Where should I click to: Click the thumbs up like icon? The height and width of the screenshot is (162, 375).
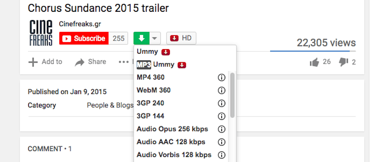315,62
